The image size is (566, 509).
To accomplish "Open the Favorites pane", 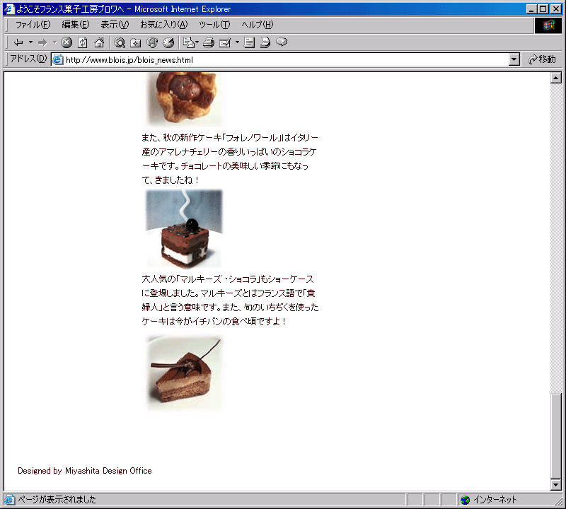I will (136, 42).
